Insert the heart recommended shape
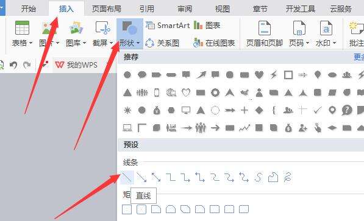The height and width of the screenshot is (221, 364). [x=259, y=75]
